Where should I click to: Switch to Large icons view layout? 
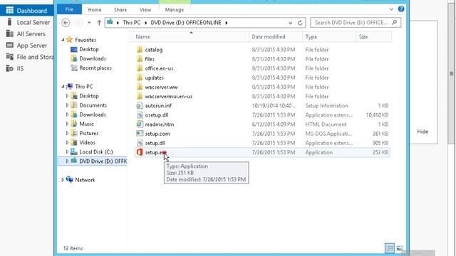(400, 248)
